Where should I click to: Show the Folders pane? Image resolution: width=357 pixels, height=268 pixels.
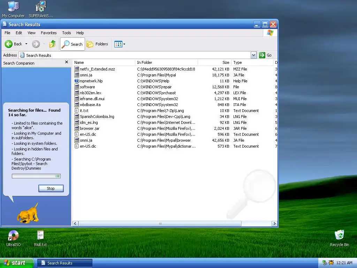pos(97,44)
